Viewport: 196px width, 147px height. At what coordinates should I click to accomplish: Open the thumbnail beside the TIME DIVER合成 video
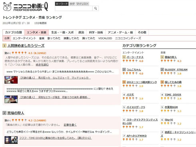point(11,140)
